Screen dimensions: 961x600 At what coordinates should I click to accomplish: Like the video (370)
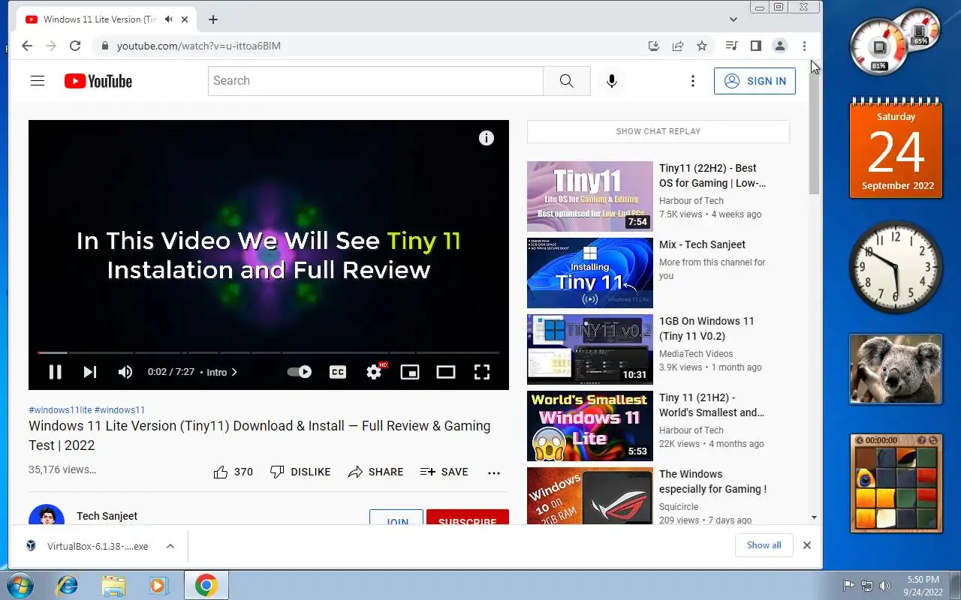pyautogui.click(x=233, y=472)
